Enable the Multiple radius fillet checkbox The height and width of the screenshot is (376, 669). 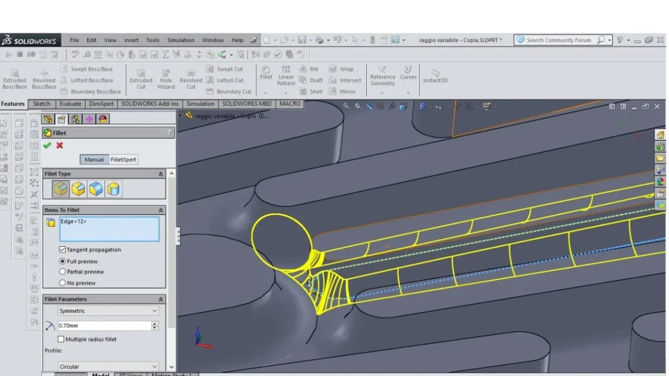pyautogui.click(x=61, y=339)
